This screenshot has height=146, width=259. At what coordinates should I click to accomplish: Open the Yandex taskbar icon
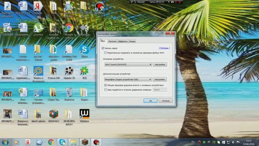[x=28, y=142]
